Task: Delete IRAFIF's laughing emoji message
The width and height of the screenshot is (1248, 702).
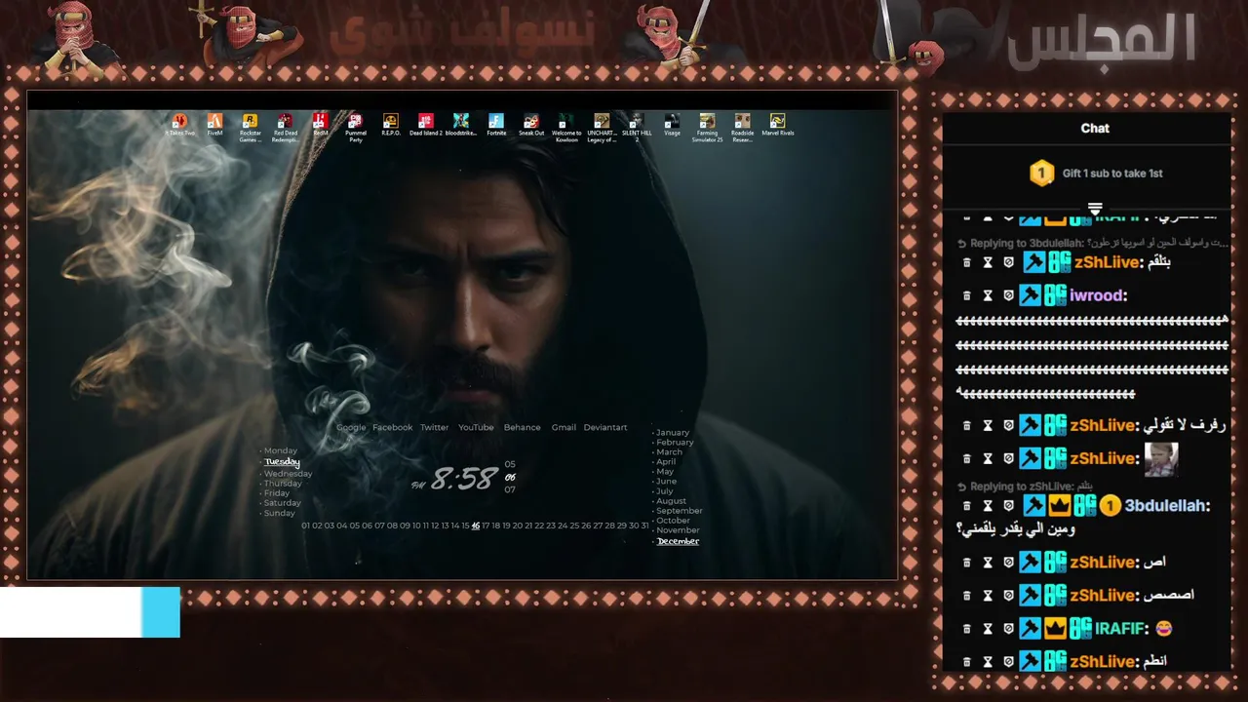Action: point(967,629)
